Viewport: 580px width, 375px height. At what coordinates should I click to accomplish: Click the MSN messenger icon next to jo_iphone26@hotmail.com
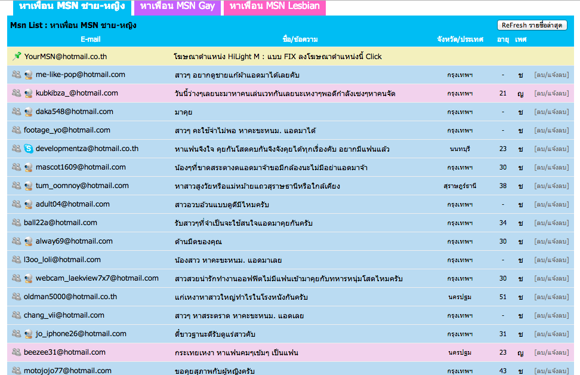click(x=29, y=334)
